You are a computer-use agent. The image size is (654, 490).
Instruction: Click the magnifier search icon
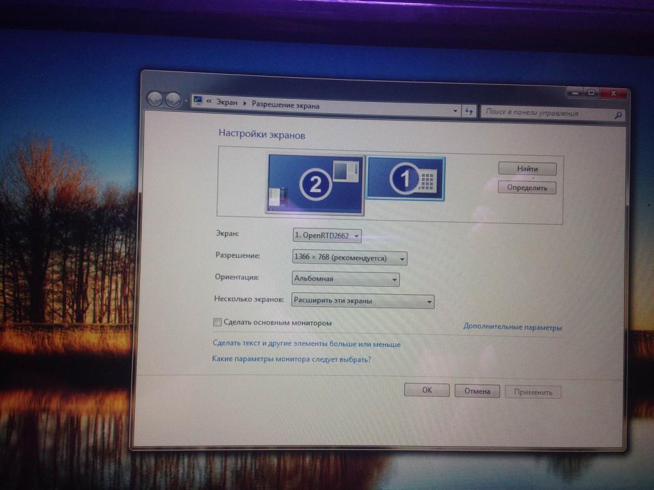[x=618, y=115]
